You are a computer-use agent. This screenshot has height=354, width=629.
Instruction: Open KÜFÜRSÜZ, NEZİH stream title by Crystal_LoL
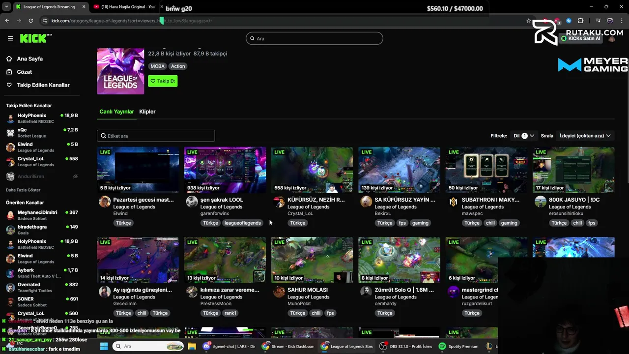click(316, 200)
